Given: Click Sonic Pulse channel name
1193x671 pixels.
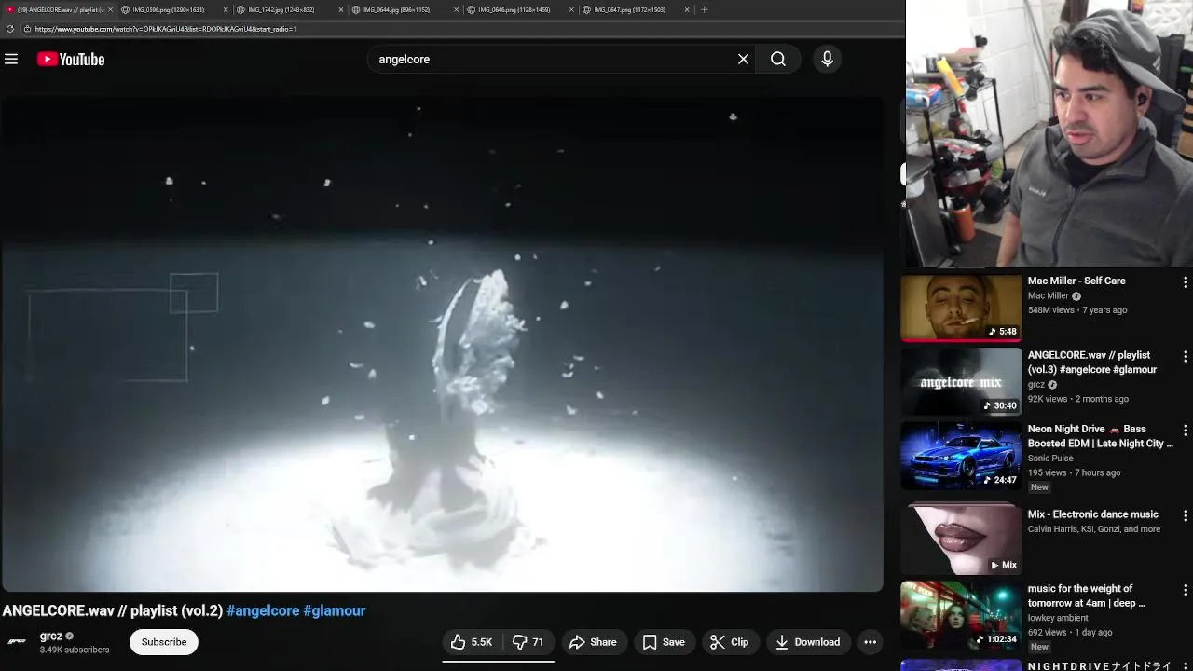Looking at the screenshot, I should coord(1050,459).
